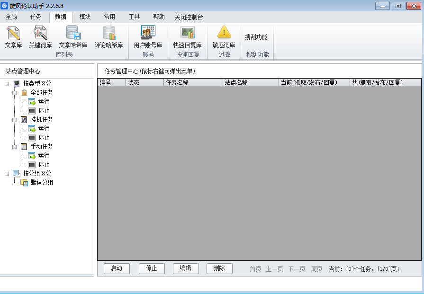The image size is (424, 294).
Task: Click the 删除 button
Action: (219, 268)
